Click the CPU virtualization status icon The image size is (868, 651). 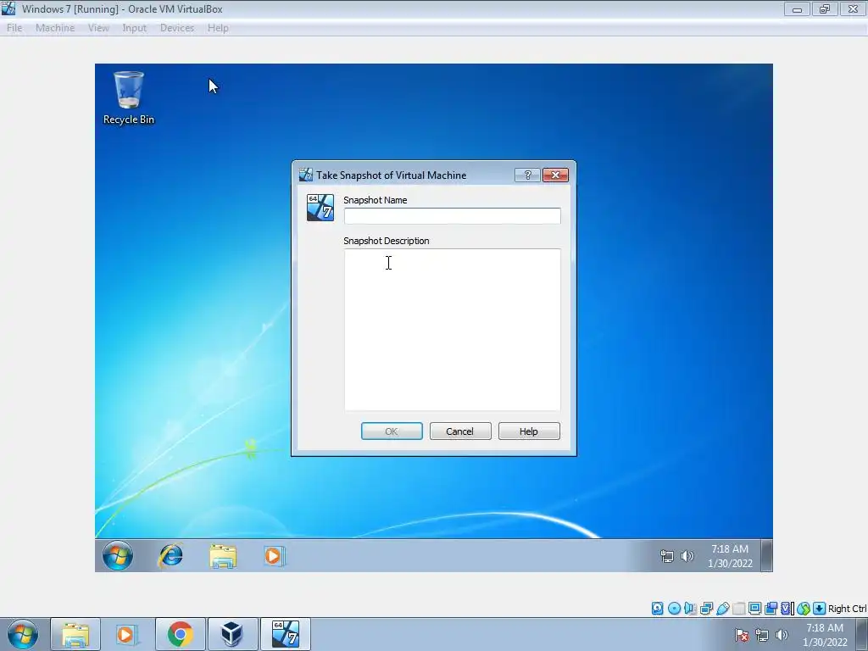coord(786,609)
